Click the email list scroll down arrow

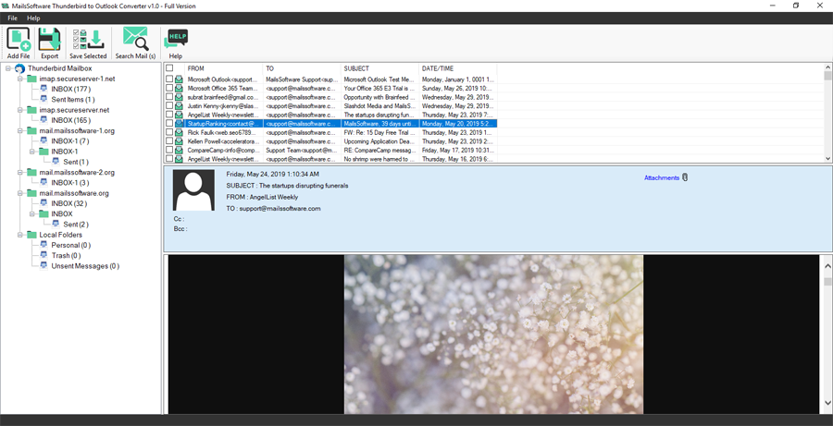pyautogui.click(x=827, y=158)
